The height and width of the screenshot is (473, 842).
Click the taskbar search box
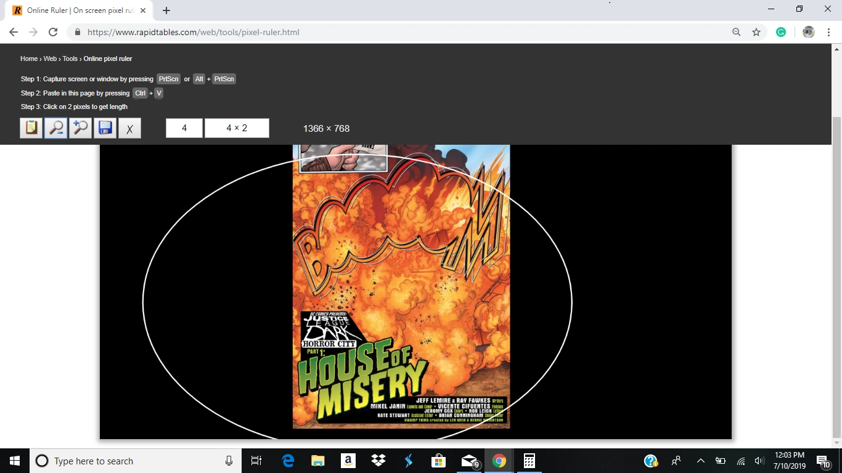(136, 461)
